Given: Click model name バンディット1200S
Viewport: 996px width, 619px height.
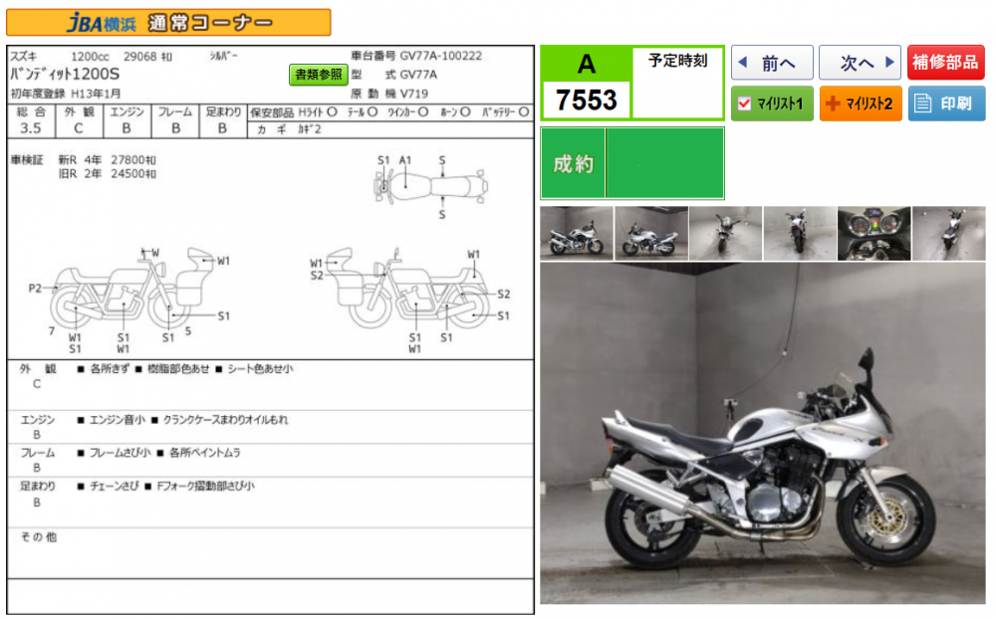Looking at the screenshot, I should click(65, 75).
